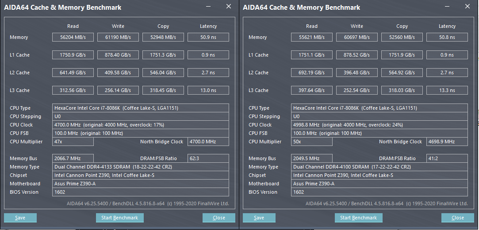Click the 47x CPU Multiplier field
The height and width of the screenshot is (230, 479).
[73, 142]
